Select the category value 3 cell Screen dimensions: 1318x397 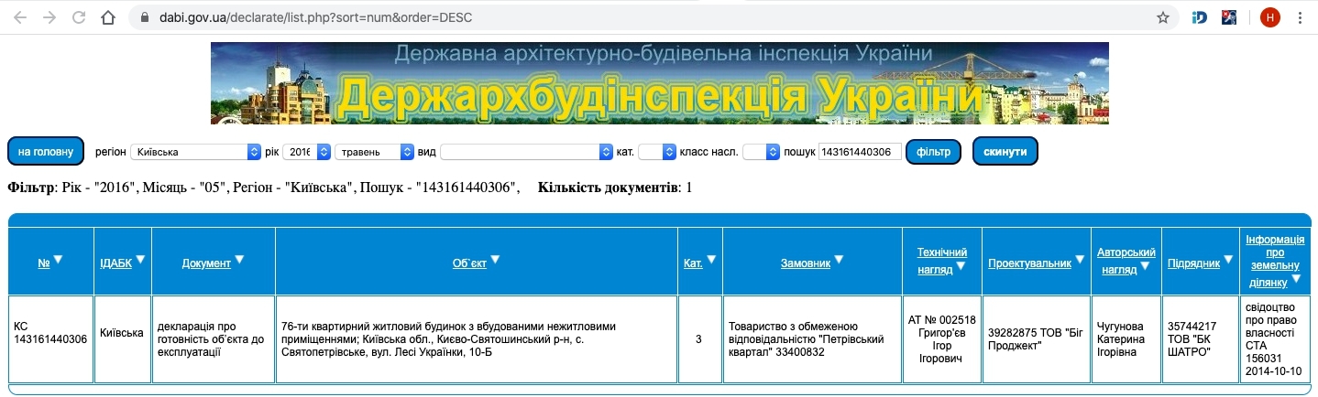click(x=699, y=338)
